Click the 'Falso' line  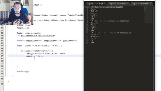point(93,39)
